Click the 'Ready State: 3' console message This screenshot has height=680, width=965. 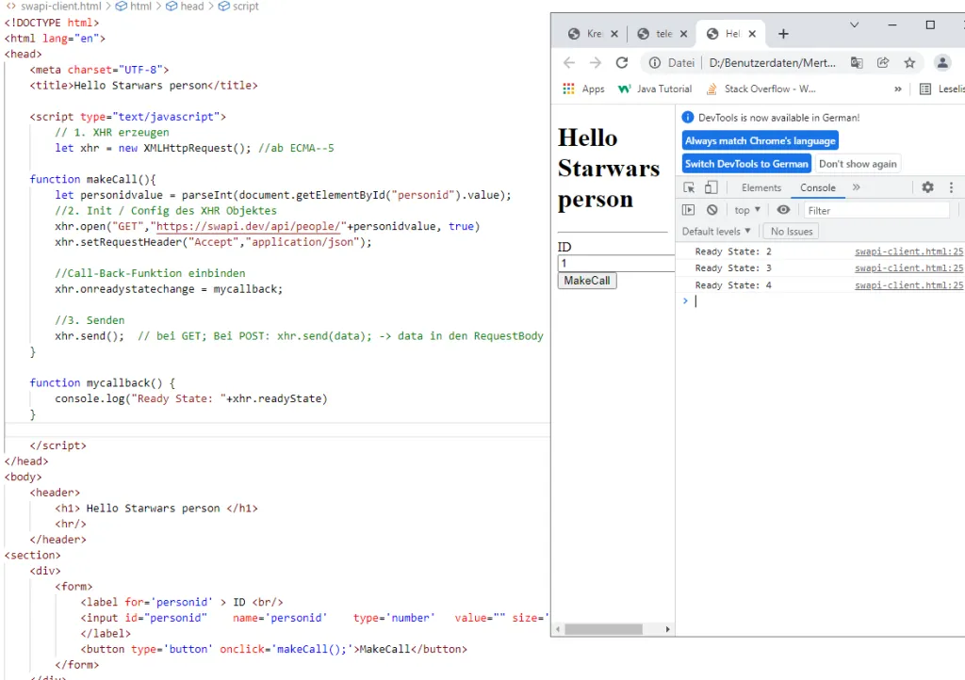coord(733,268)
